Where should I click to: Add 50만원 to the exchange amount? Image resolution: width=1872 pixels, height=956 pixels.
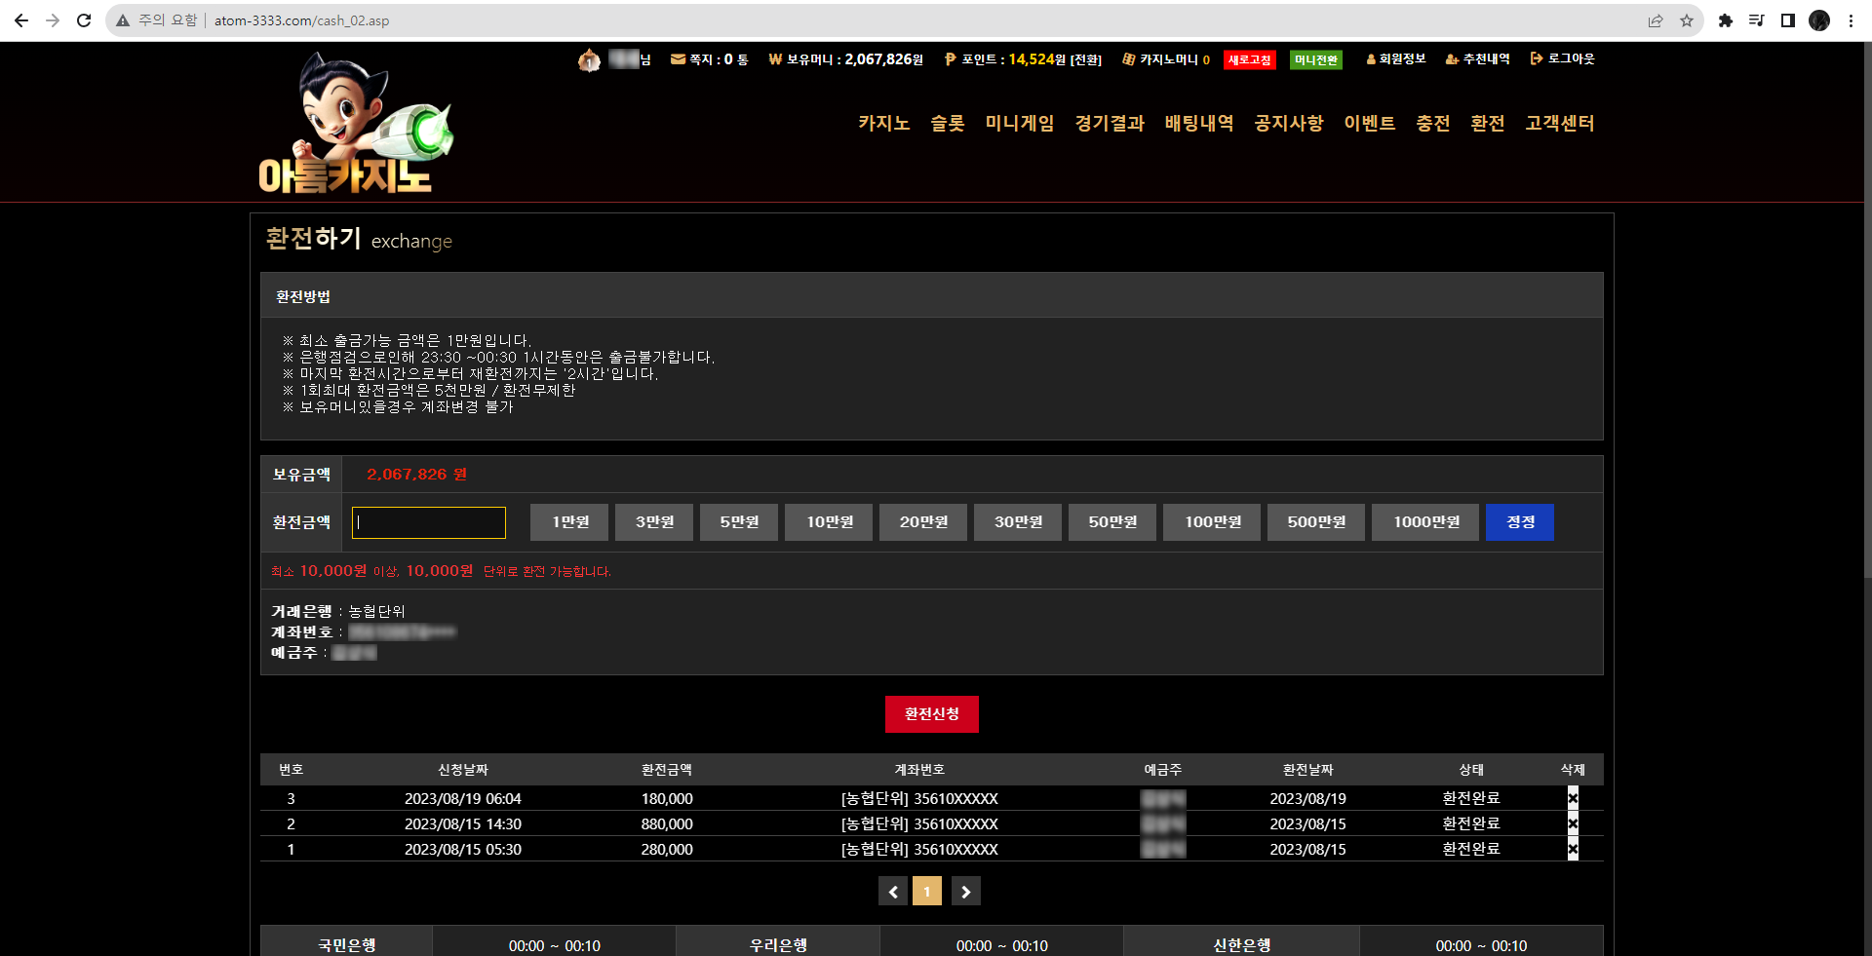point(1112,522)
